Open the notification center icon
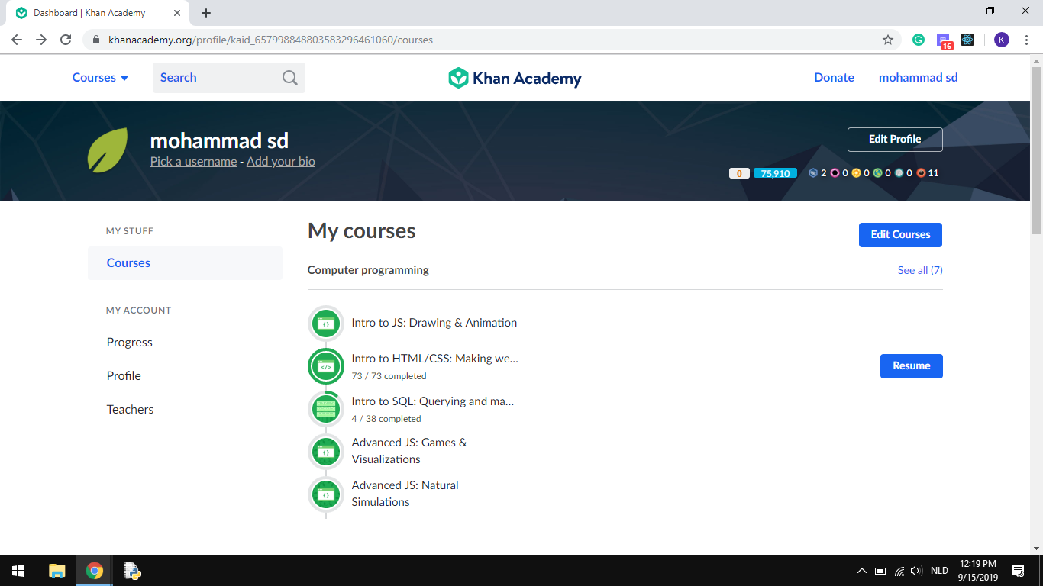The image size is (1043, 586). click(x=1017, y=571)
